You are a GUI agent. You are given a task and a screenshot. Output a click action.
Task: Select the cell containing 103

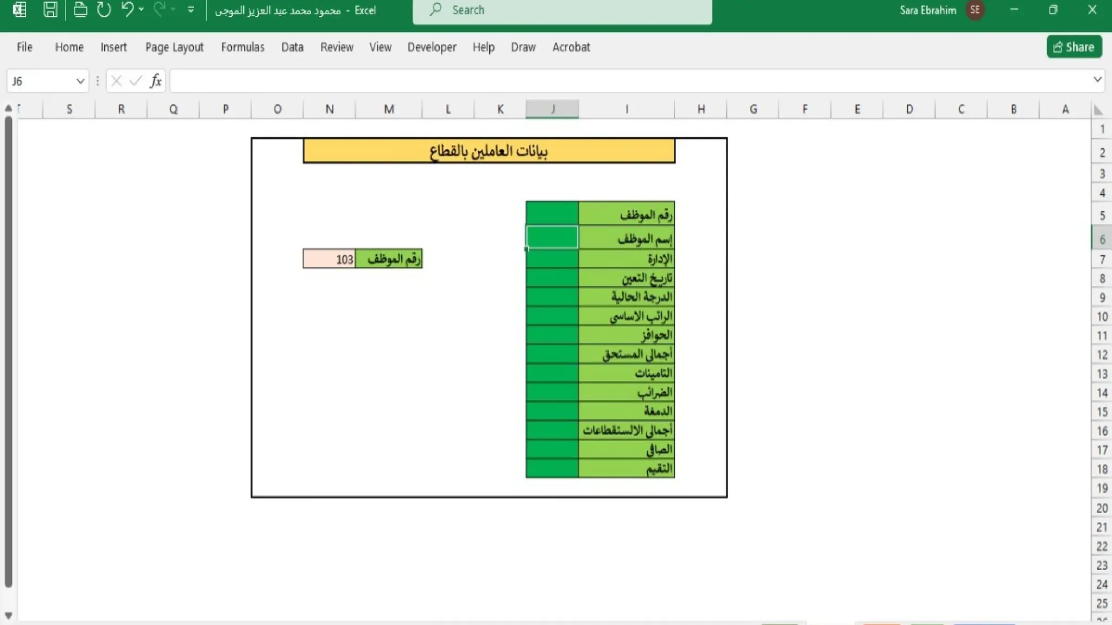tap(329, 259)
